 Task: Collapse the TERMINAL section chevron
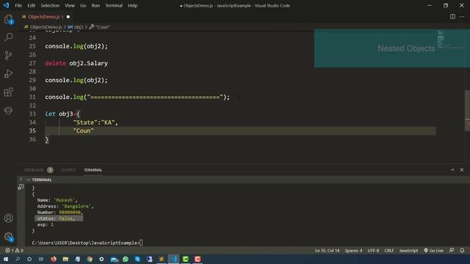(x=29, y=180)
